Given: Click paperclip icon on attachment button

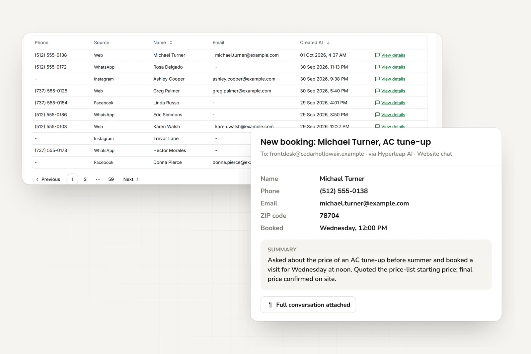Looking at the screenshot, I should pos(270,305).
